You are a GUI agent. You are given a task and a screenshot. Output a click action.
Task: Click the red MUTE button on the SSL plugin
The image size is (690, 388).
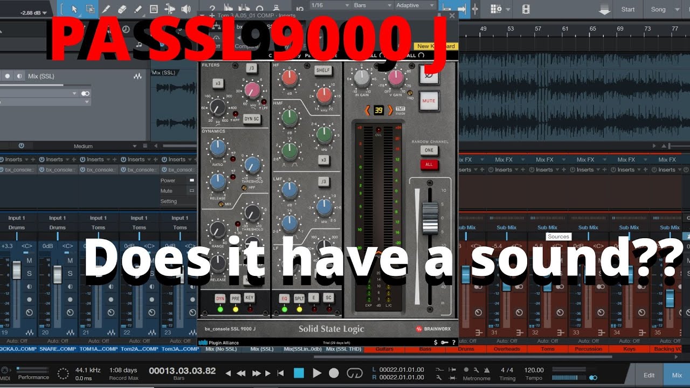coord(429,101)
